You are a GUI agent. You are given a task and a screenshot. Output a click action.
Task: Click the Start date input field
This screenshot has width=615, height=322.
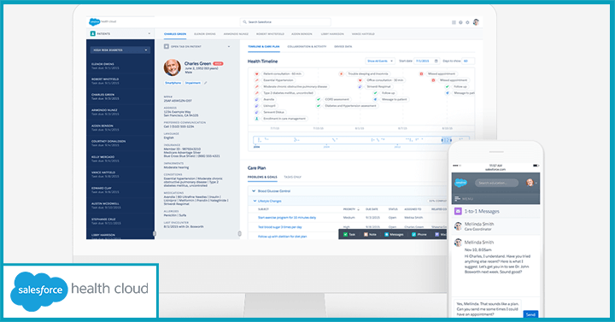(x=427, y=61)
